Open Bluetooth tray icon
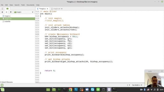The image size is (164, 92). (x=145, y=90)
